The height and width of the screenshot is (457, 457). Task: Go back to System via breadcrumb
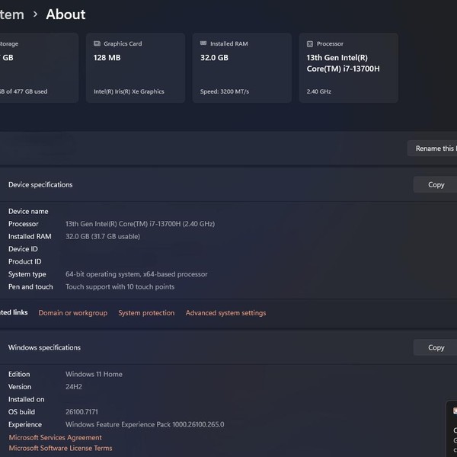pos(11,14)
